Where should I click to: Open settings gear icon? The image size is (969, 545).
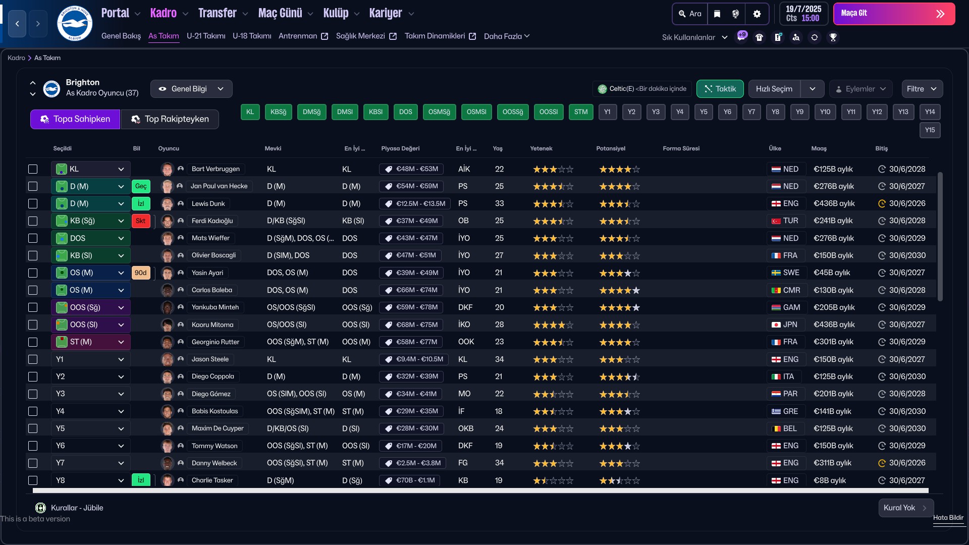757,14
